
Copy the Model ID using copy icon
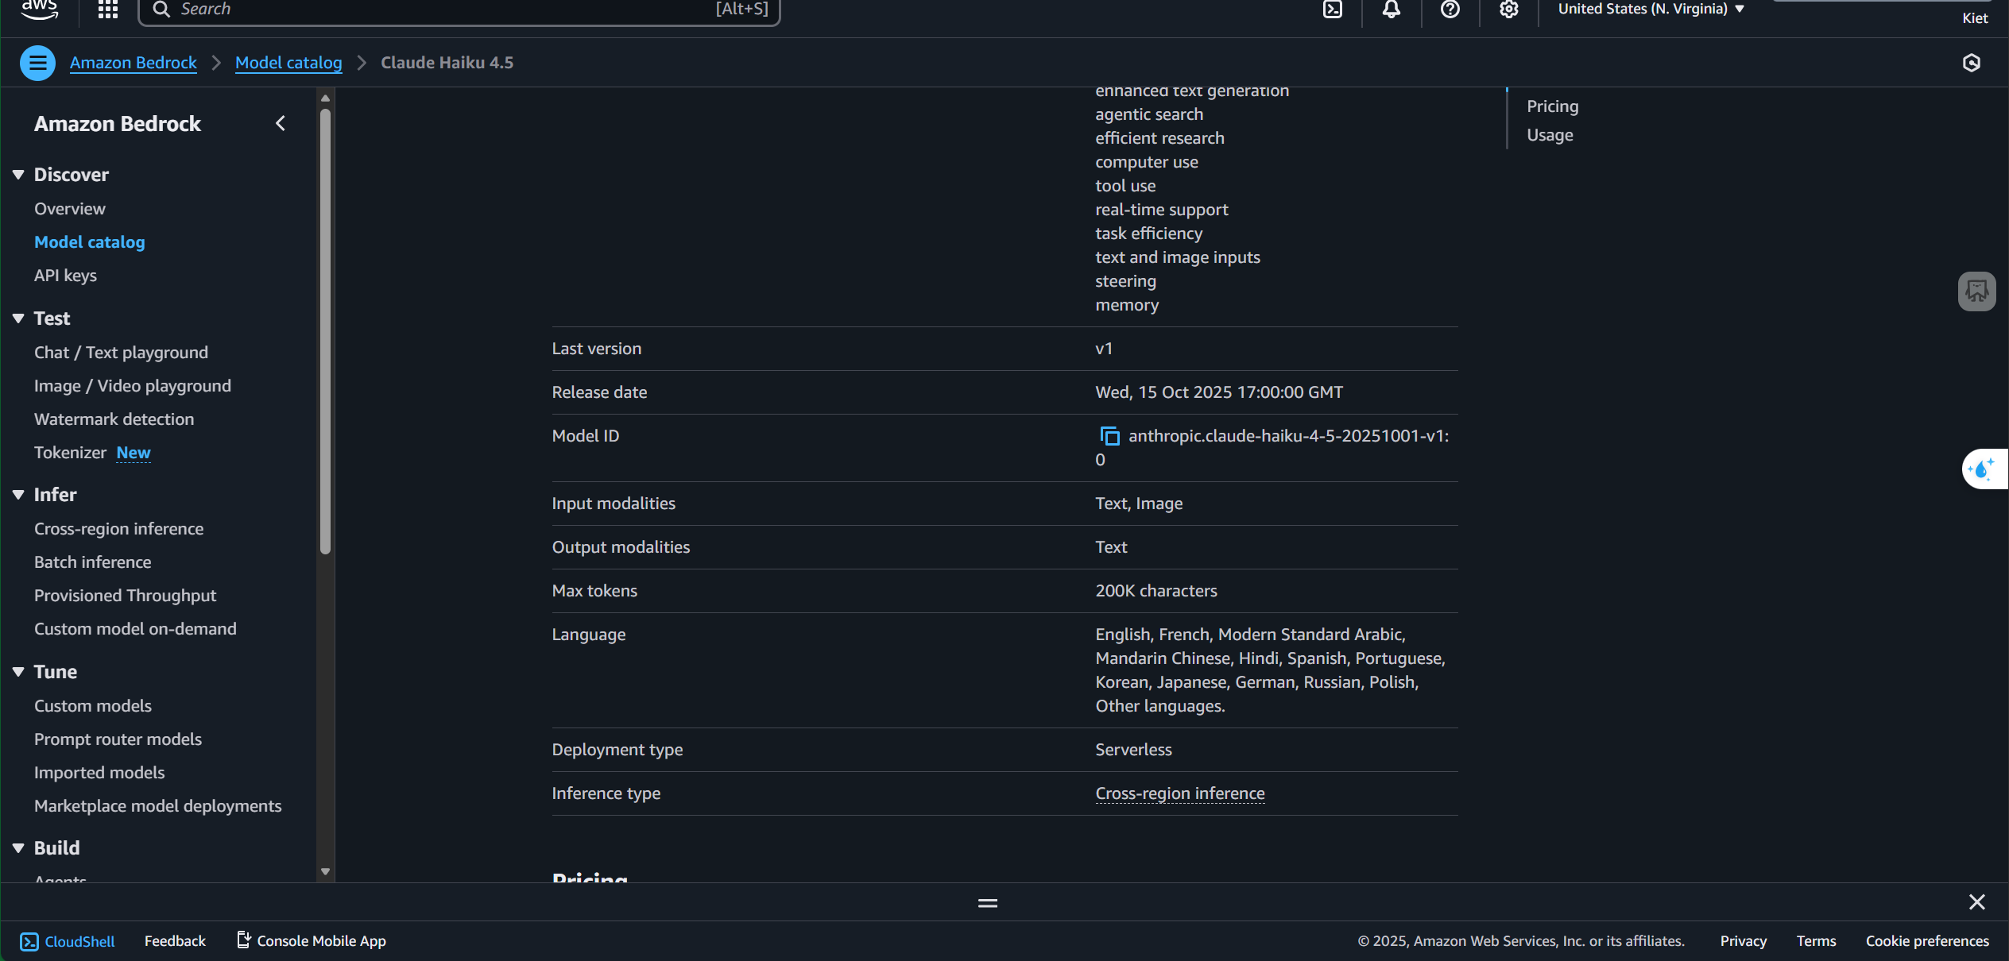pos(1109,436)
